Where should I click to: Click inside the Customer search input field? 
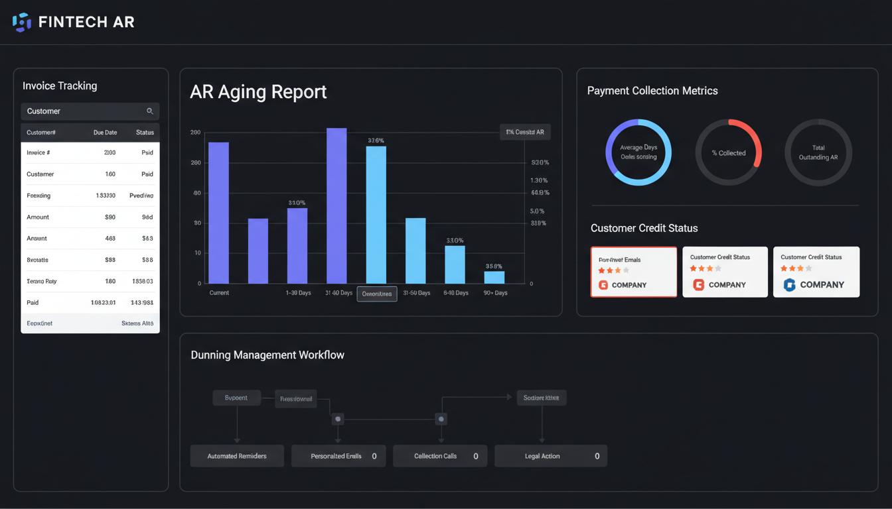pyautogui.click(x=80, y=111)
